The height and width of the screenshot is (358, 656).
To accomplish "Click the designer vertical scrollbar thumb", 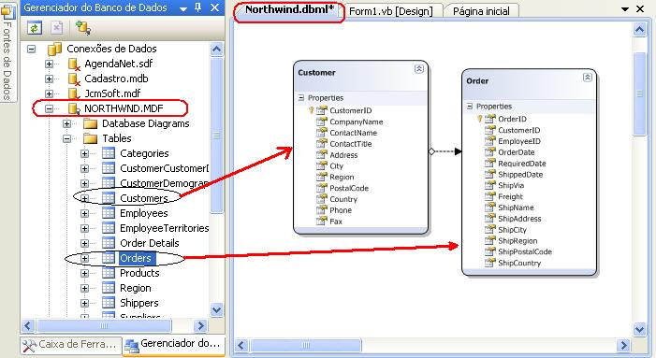I will 640,93.
